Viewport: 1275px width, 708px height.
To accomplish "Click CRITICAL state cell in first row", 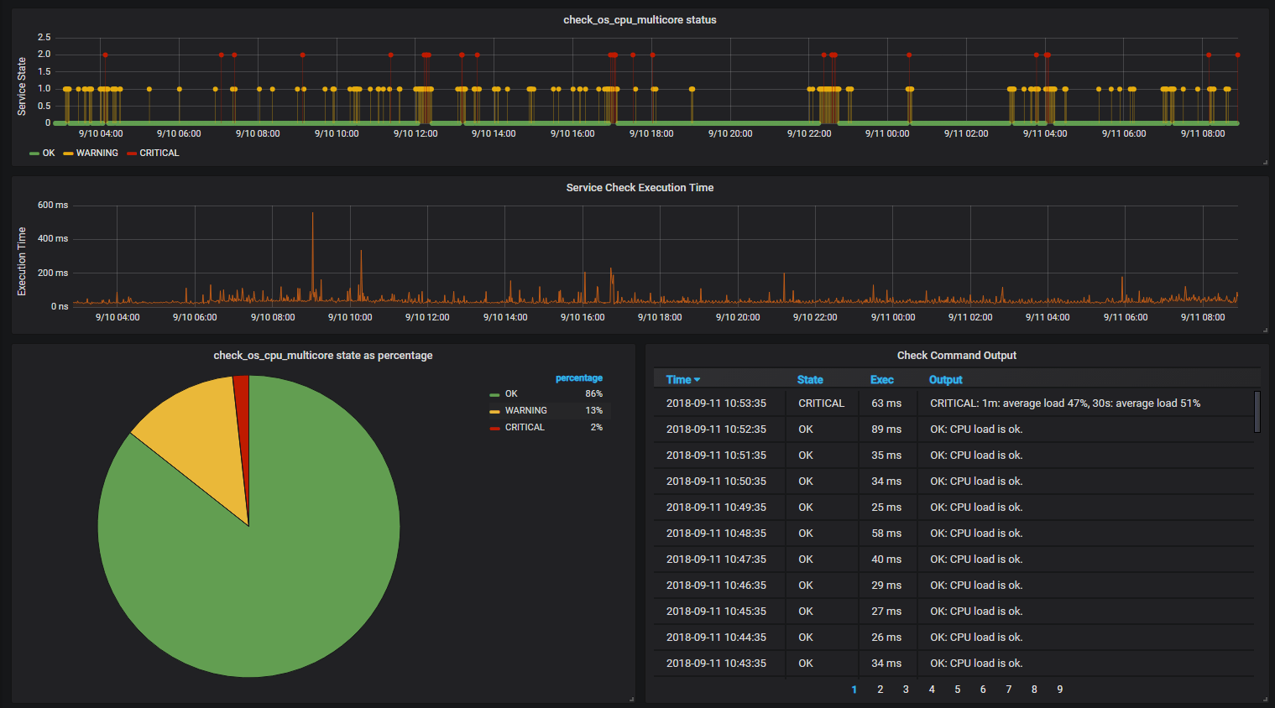I will point(821,403).
